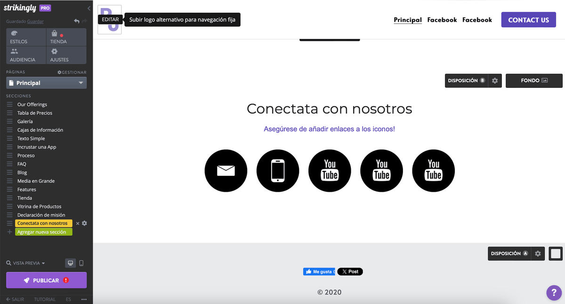Expand the Principal page dropdown
The image size is (565, 304).
pyautogui.click(x=46, y=83)
